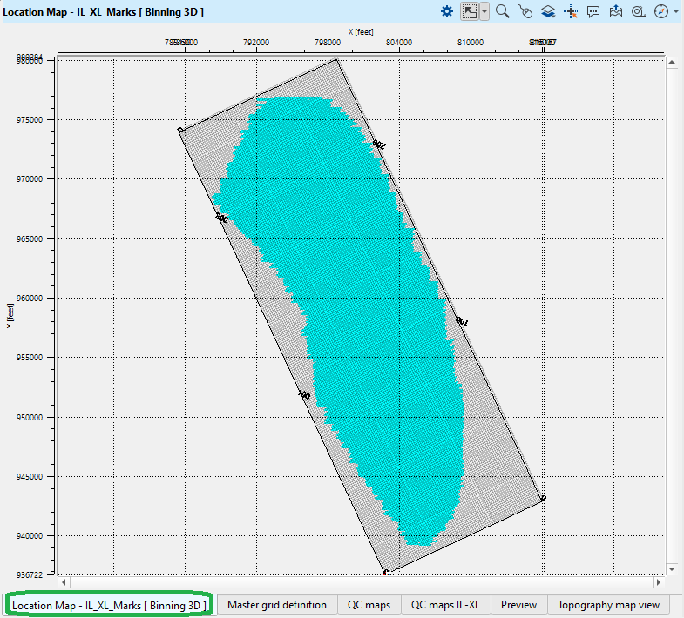This screenshot has height=618, width=684.
Task: Go to the Topography map view tab
Action: point(608,604)
